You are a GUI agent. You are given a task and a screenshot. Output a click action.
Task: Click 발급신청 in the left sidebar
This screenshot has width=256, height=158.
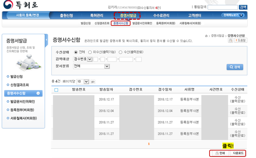[x=17, y=76]
